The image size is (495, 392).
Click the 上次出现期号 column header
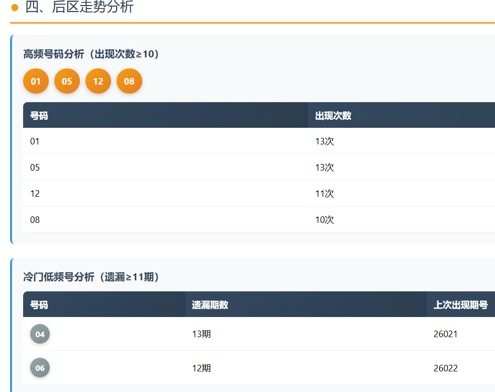coord(460,304)
